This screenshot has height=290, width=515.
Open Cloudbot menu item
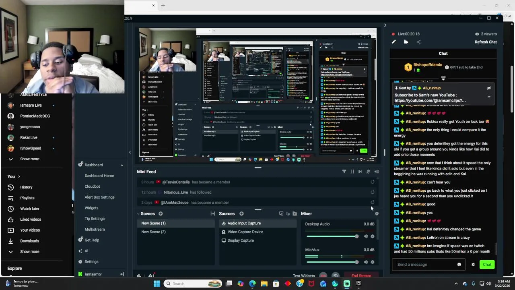point(92,186)
